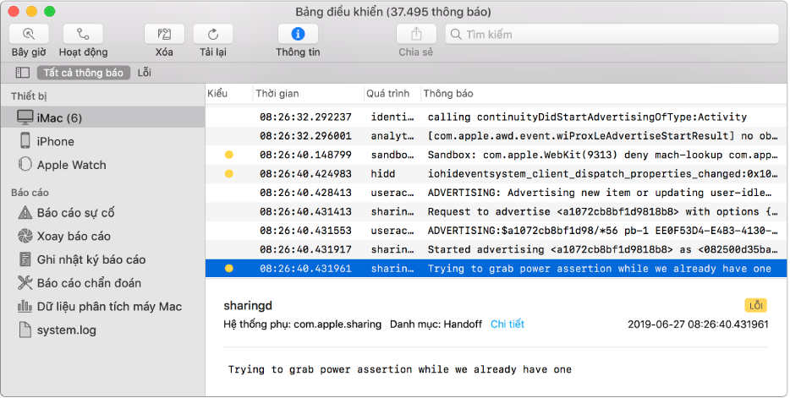This screenshot has width=790, height=398.
Task: Click the Started advertising message text
Action: [602, 249]
